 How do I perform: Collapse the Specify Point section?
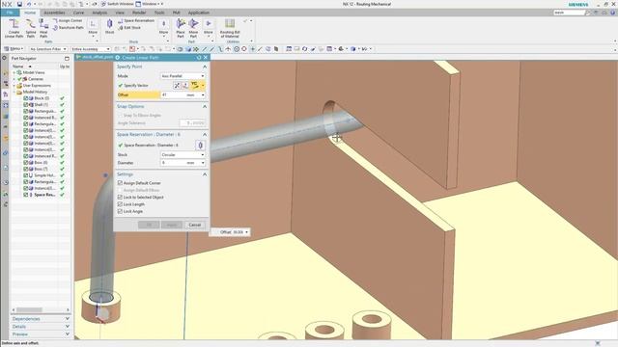(205, 67)
